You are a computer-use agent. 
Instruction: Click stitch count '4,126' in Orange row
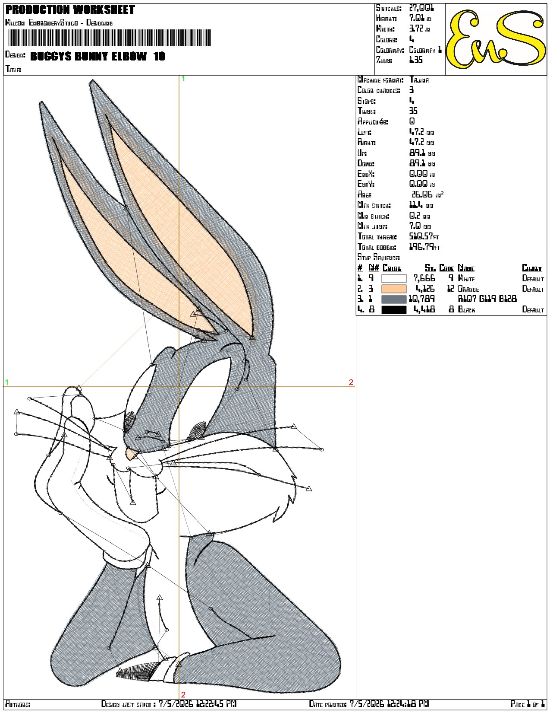click(425, 289)
